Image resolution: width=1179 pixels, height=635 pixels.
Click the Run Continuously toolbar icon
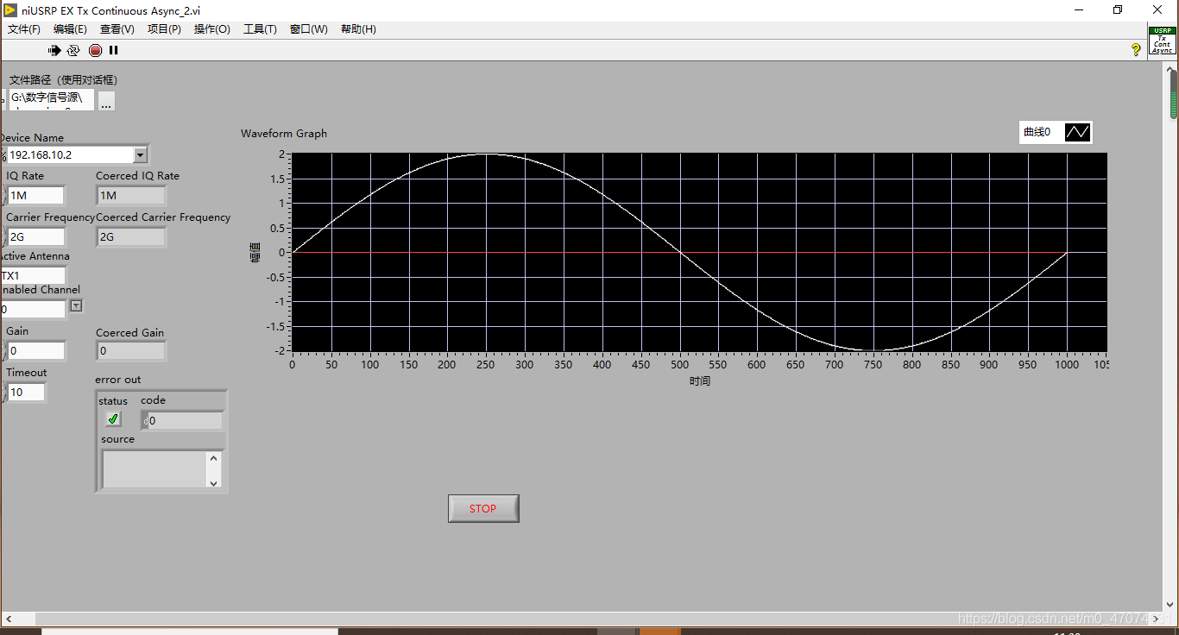click(x=73, y=50)
